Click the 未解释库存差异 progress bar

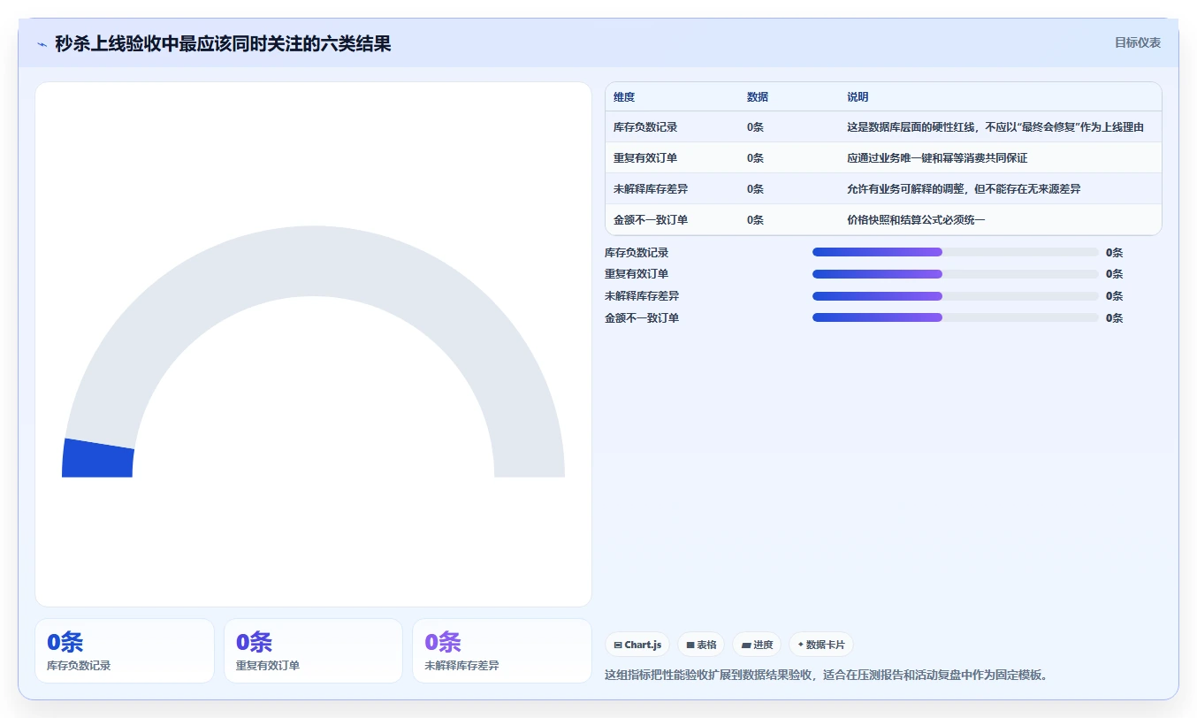956,296
